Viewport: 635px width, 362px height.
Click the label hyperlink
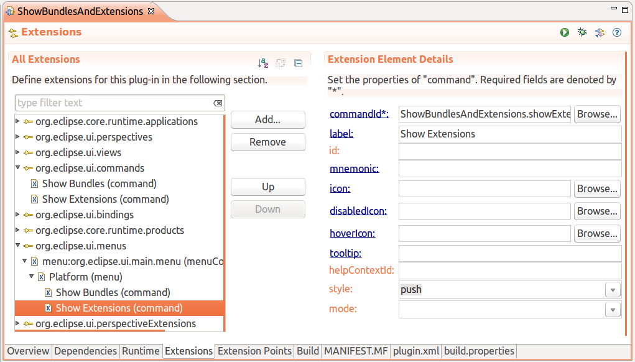(x=341, y=134)
